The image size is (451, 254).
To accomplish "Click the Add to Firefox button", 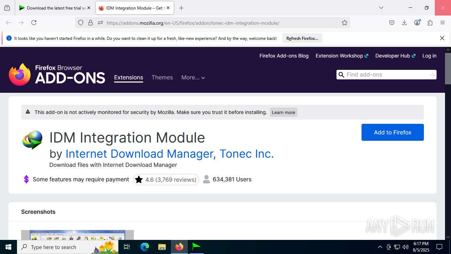I will coord(393,132).
